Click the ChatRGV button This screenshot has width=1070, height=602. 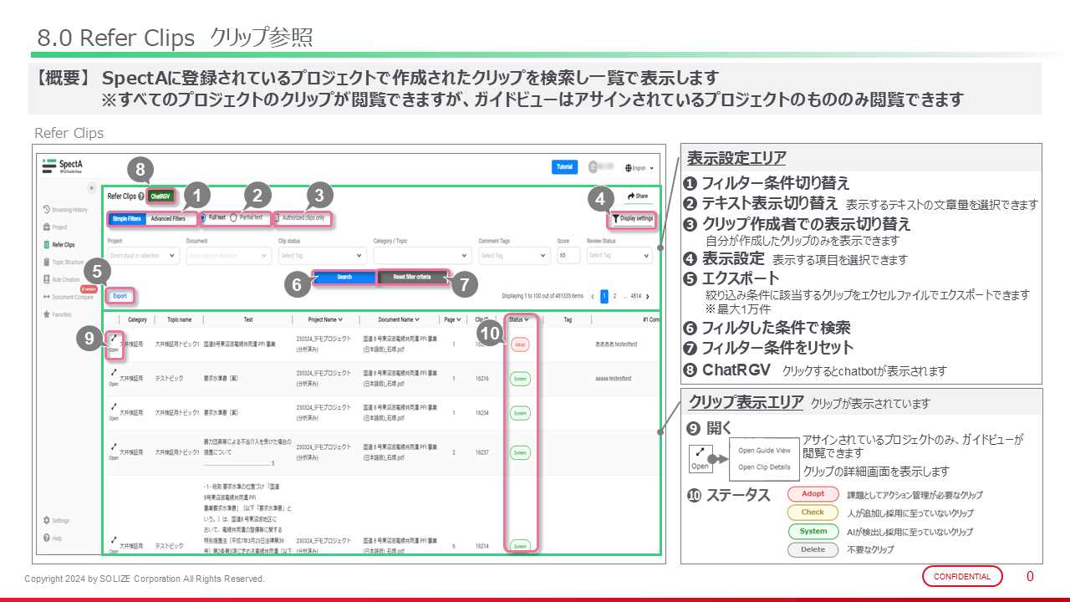pyautogui.click(x=160, y=196)
